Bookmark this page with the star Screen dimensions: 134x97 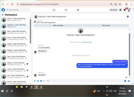[120, 4]
